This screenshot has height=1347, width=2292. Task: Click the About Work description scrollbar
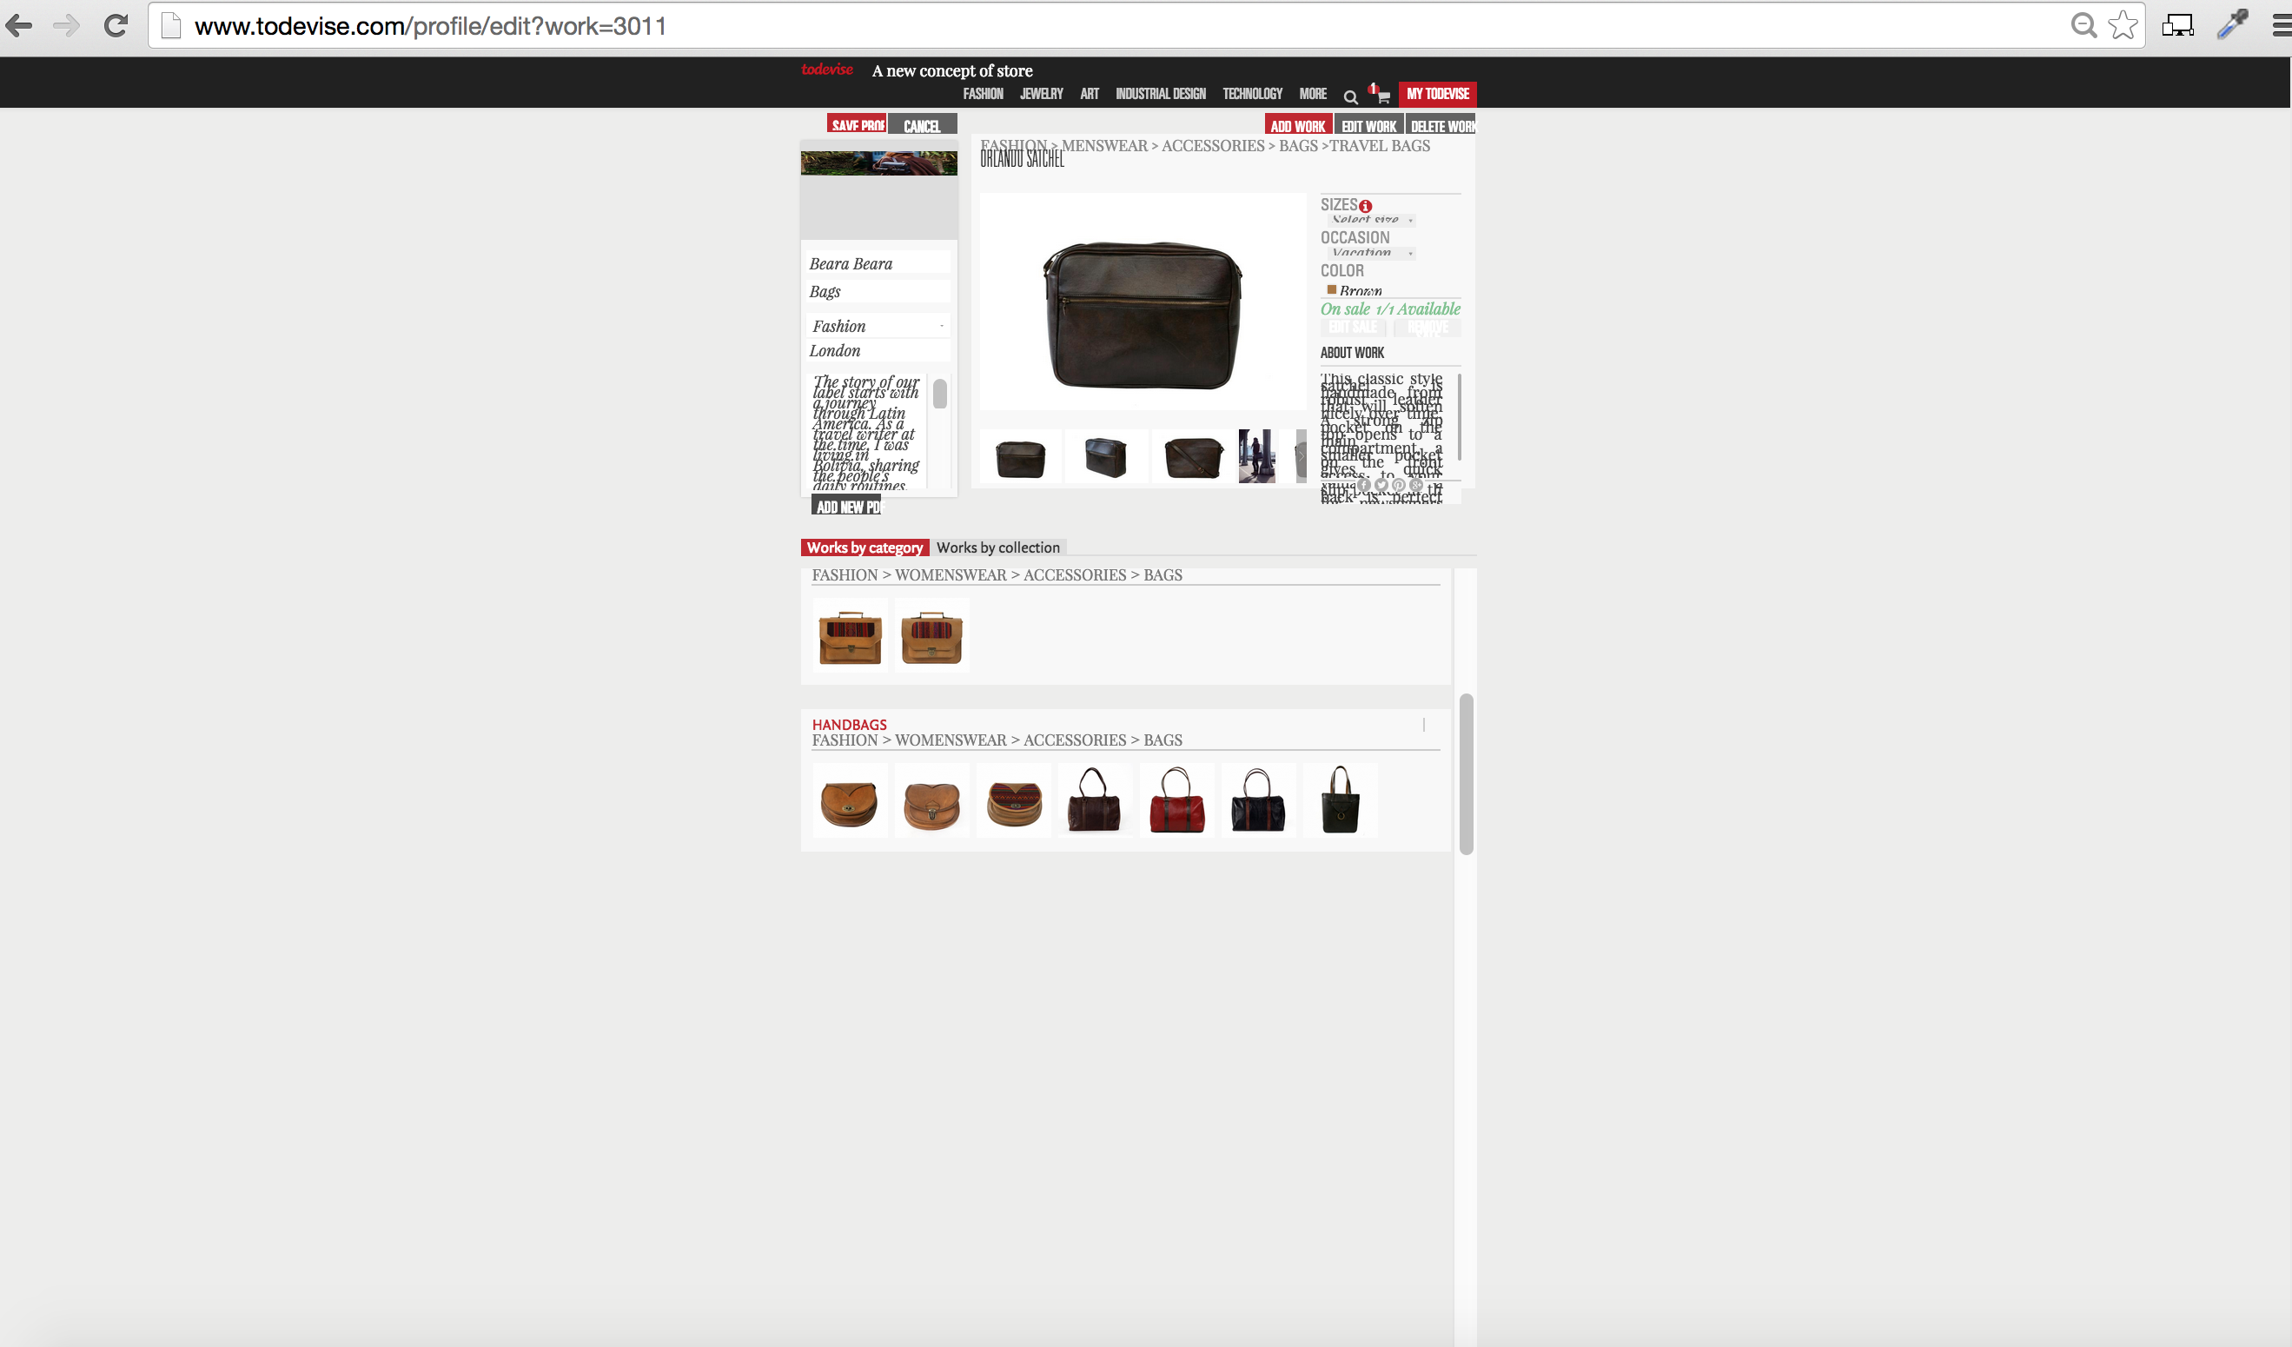point(1460,416)
